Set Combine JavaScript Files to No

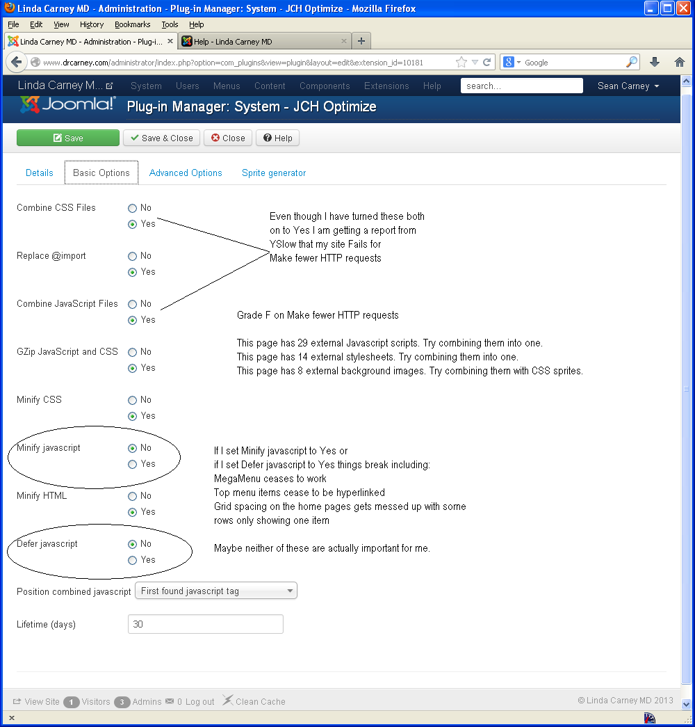(x=133, y=304)
